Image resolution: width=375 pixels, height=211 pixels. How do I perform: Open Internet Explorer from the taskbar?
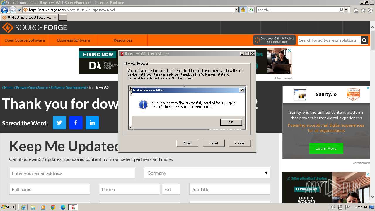coord(23,207)
